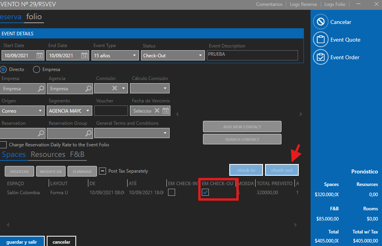382x246 pixels.
Task: Toggle Post Tax Separately checkbox
Action: coord(102,171)
